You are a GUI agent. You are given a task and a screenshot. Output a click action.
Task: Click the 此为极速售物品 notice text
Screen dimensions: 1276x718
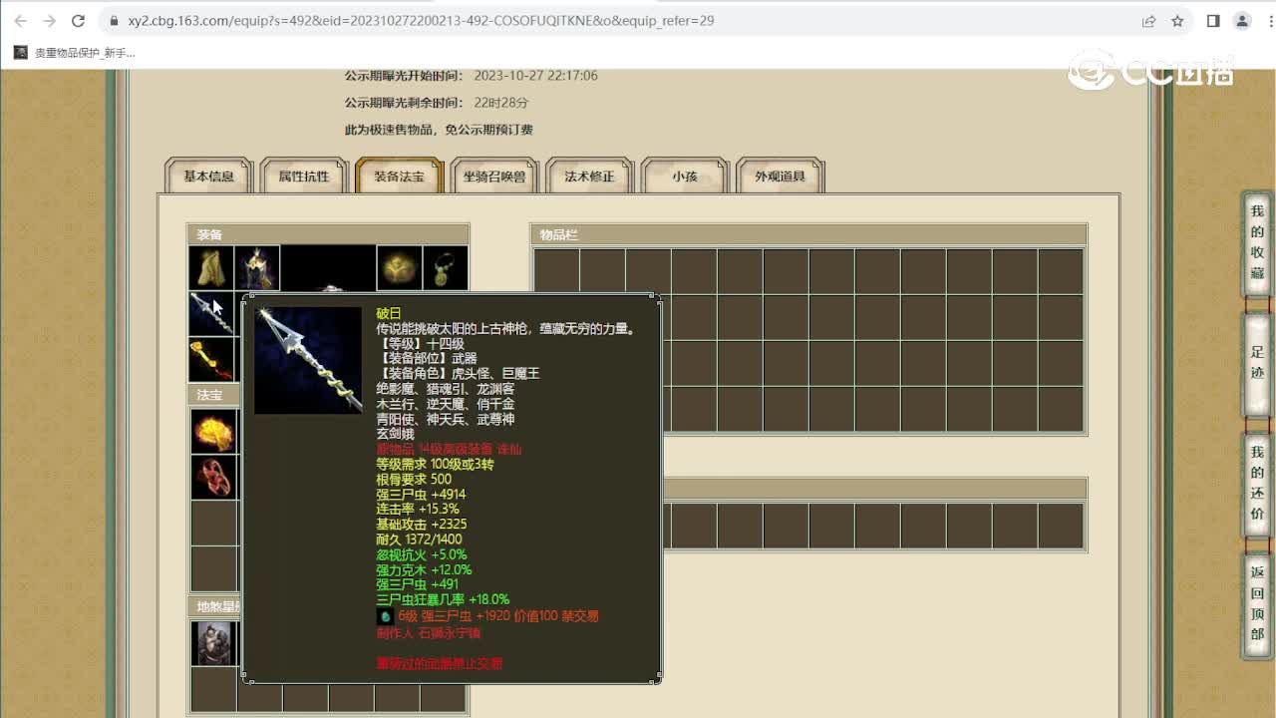(x=439, y=130)
